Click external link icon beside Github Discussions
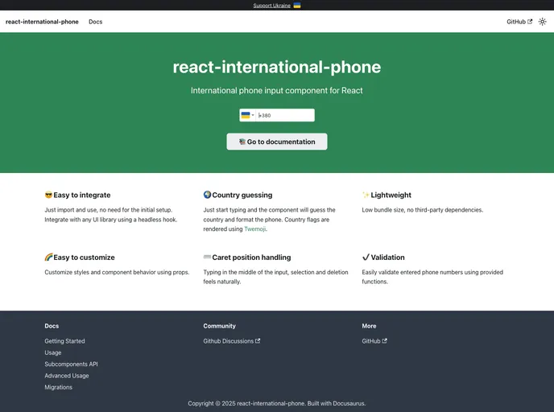This screenshot has height=412, width=554. pyautogui.click(x=258, y=340)
